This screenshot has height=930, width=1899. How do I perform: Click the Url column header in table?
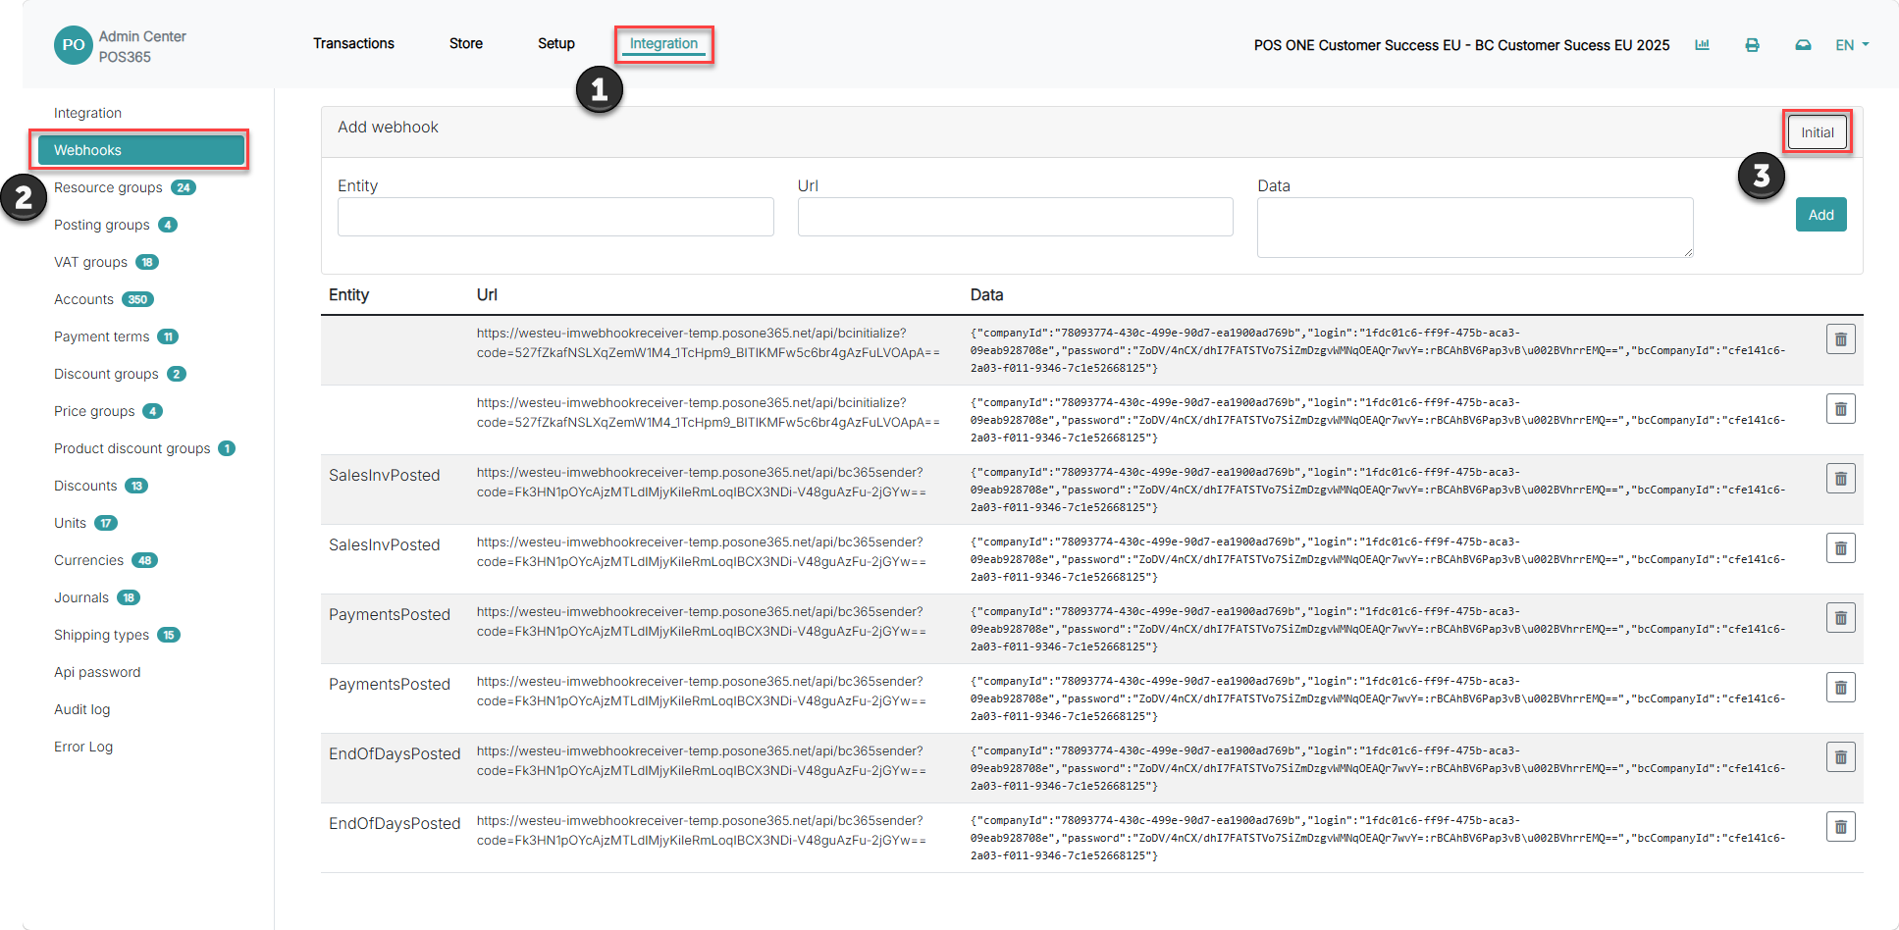pyautogui.click(x=487, y=294)
